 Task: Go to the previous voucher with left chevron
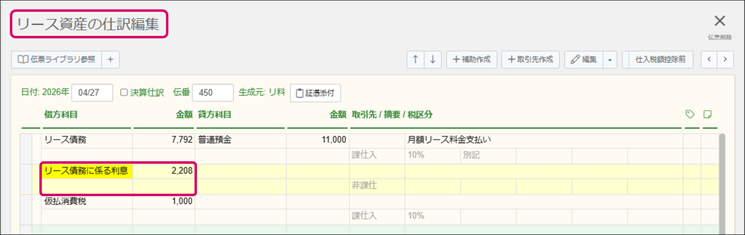click(709, 59)
